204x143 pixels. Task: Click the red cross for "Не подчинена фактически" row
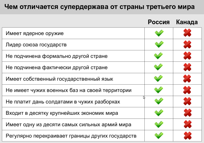[x=187, y=67]
